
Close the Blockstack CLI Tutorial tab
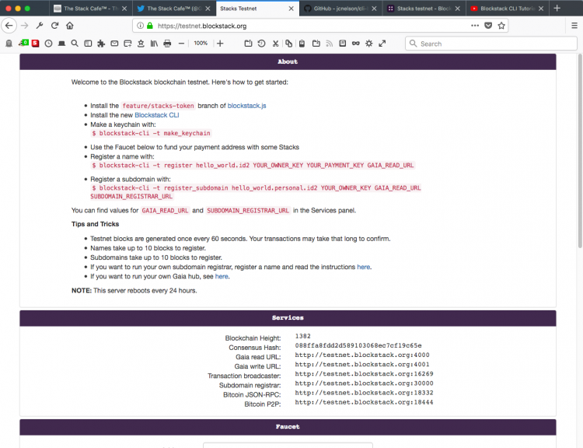tap(541, 9)
